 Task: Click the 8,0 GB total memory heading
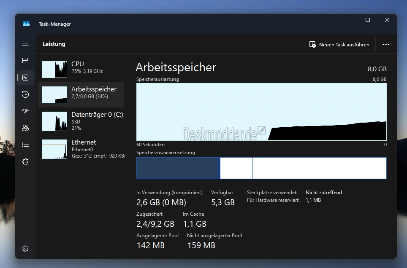tap(377, 69)
